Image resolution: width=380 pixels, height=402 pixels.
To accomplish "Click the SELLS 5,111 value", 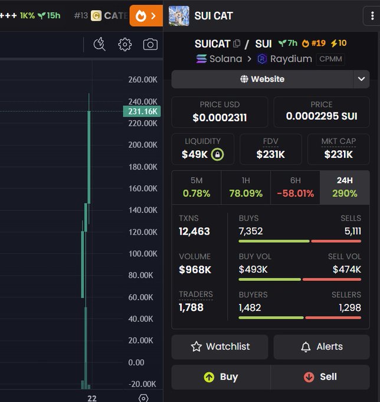I will point(353,231).
